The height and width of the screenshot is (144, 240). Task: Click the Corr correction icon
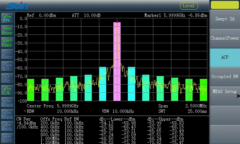click(x=7, y=55)
